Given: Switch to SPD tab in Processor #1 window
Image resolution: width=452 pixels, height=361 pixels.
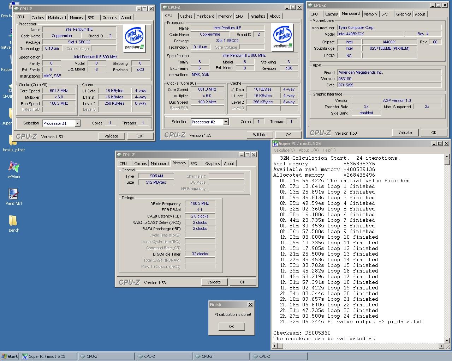Looking at the screenshot, I should point(91,18).
